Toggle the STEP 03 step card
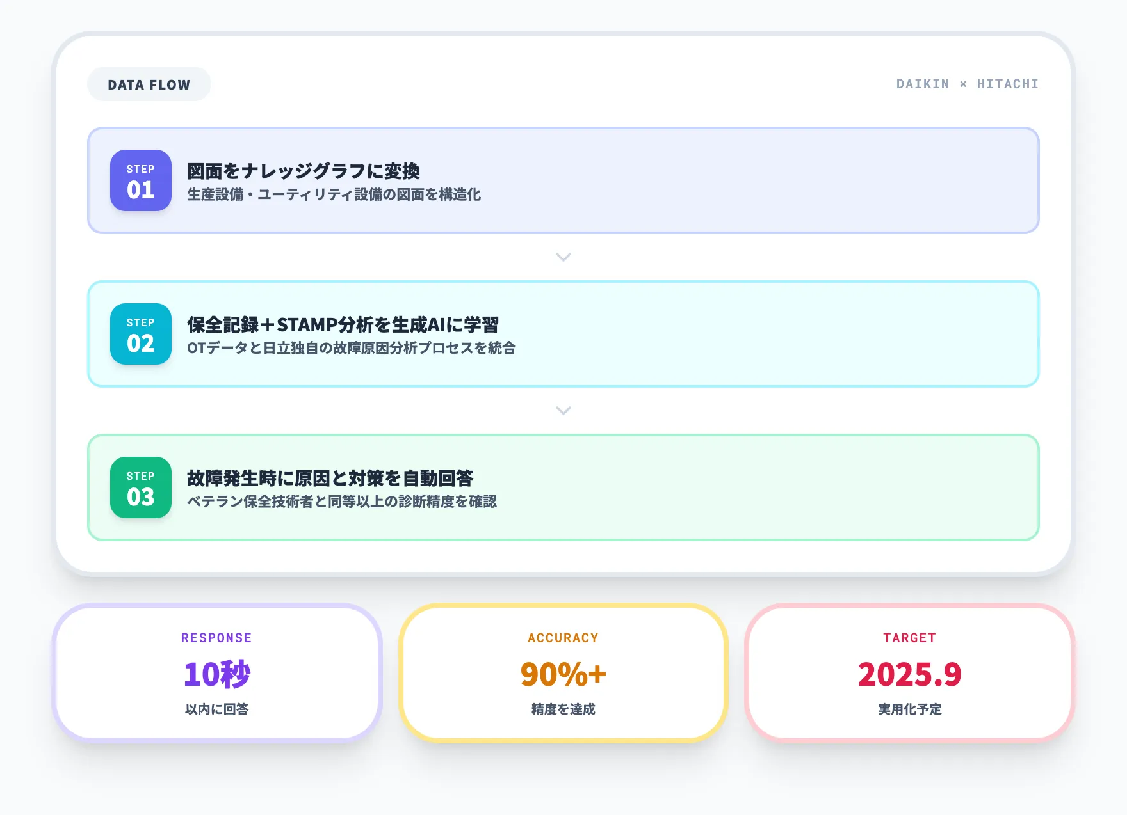This screenshot has height=815, width=1127. click(x=563, y=487)
